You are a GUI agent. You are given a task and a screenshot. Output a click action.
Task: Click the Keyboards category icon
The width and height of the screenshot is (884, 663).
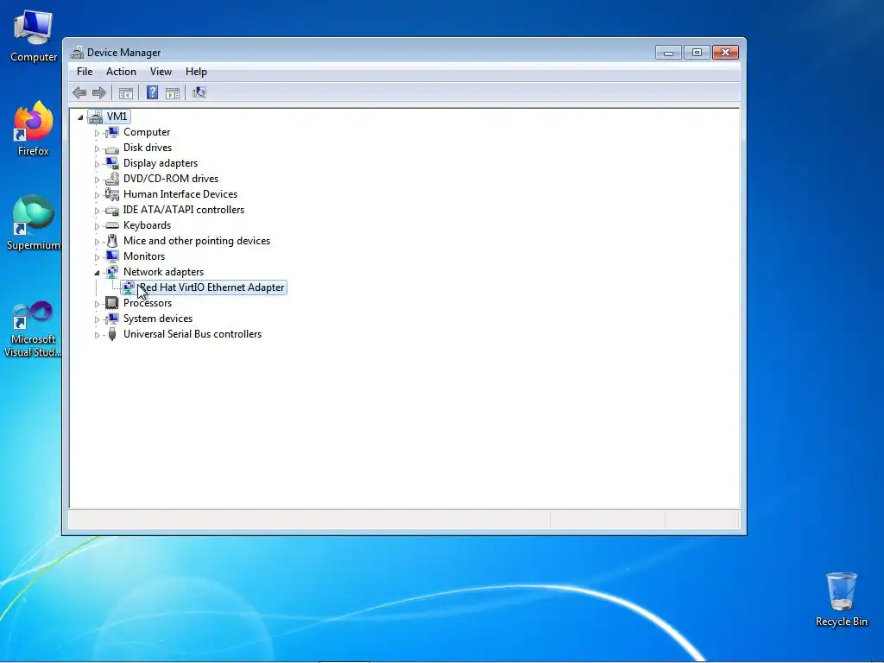(112, 225)
